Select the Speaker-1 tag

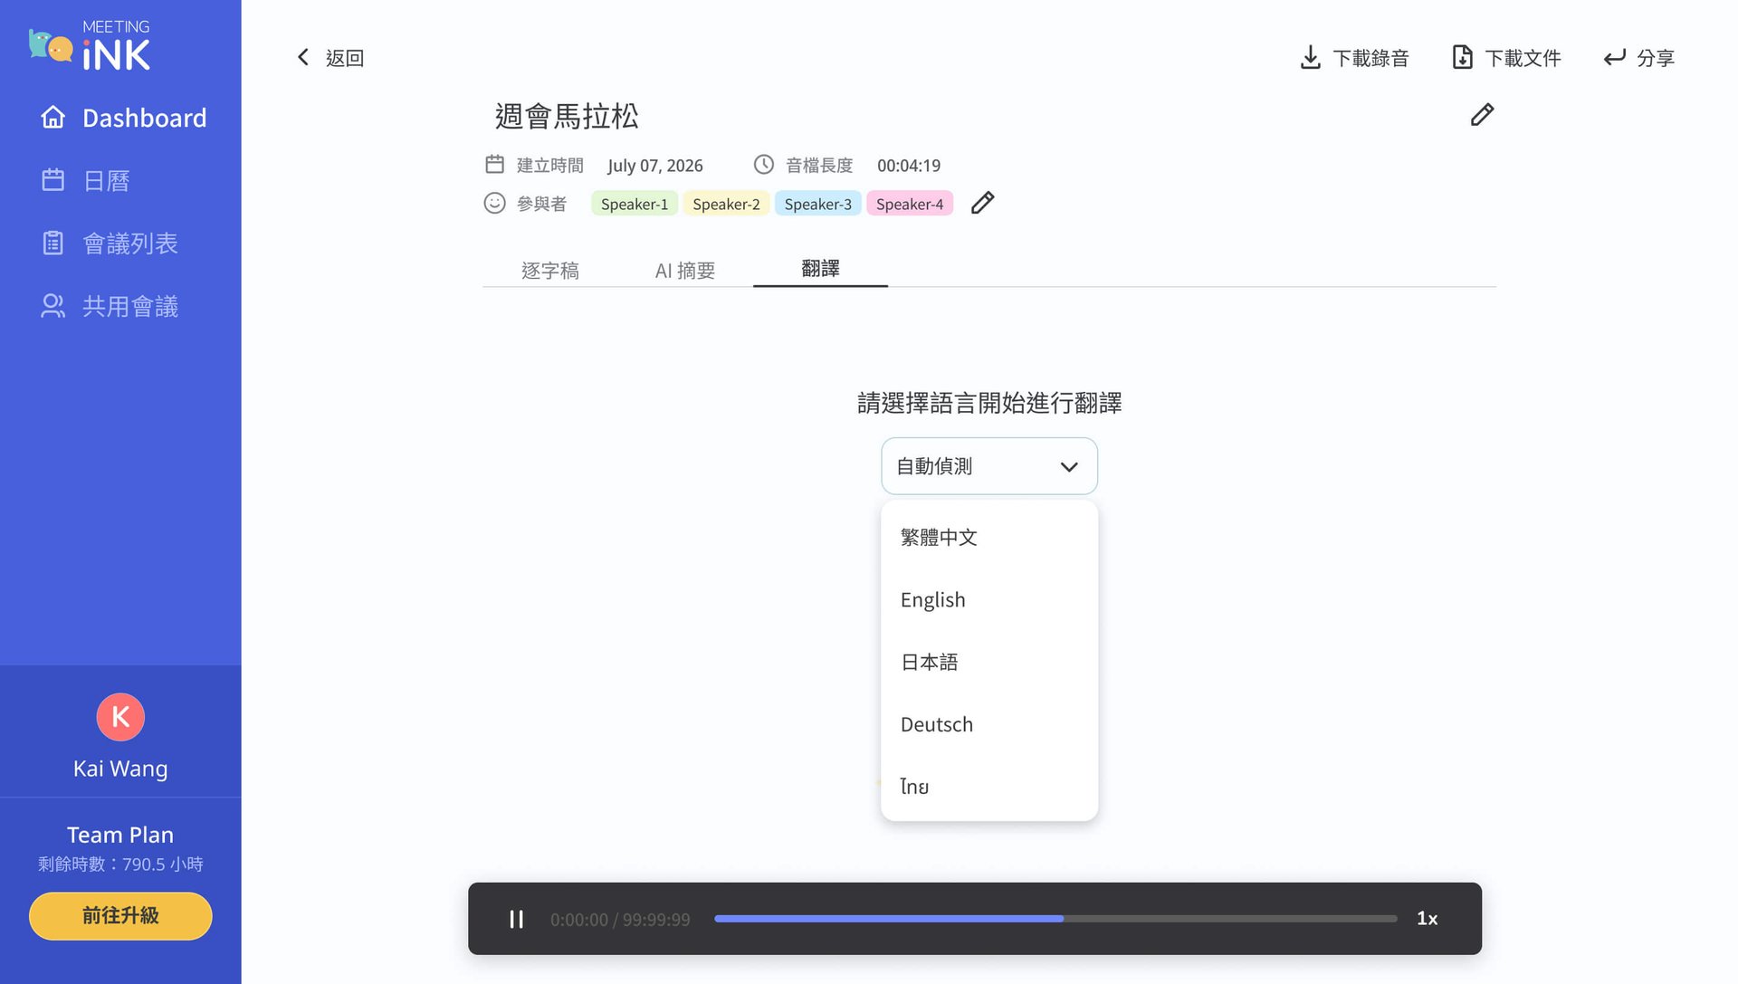(635, 204)
